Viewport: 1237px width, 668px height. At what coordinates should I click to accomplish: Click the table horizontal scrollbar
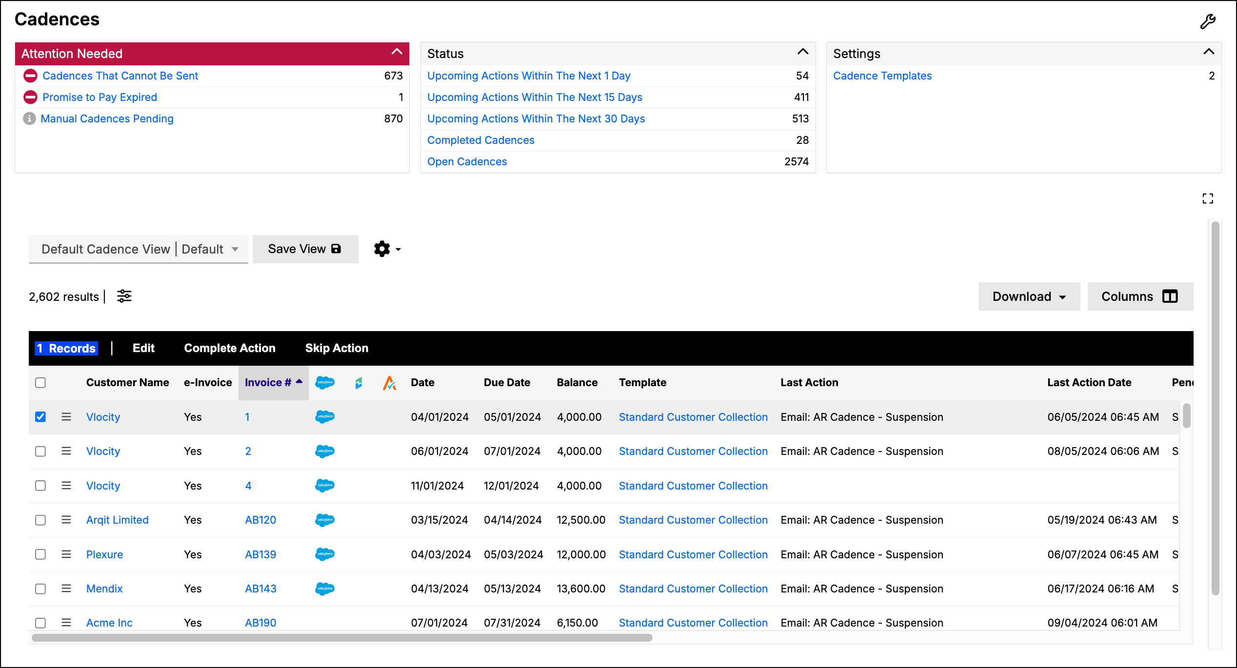coord(342,638)
